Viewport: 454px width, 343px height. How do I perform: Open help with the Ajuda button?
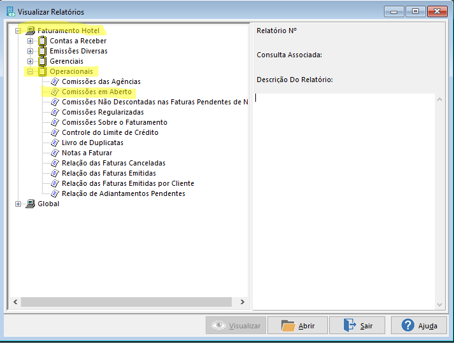click(x=419, y=325)
